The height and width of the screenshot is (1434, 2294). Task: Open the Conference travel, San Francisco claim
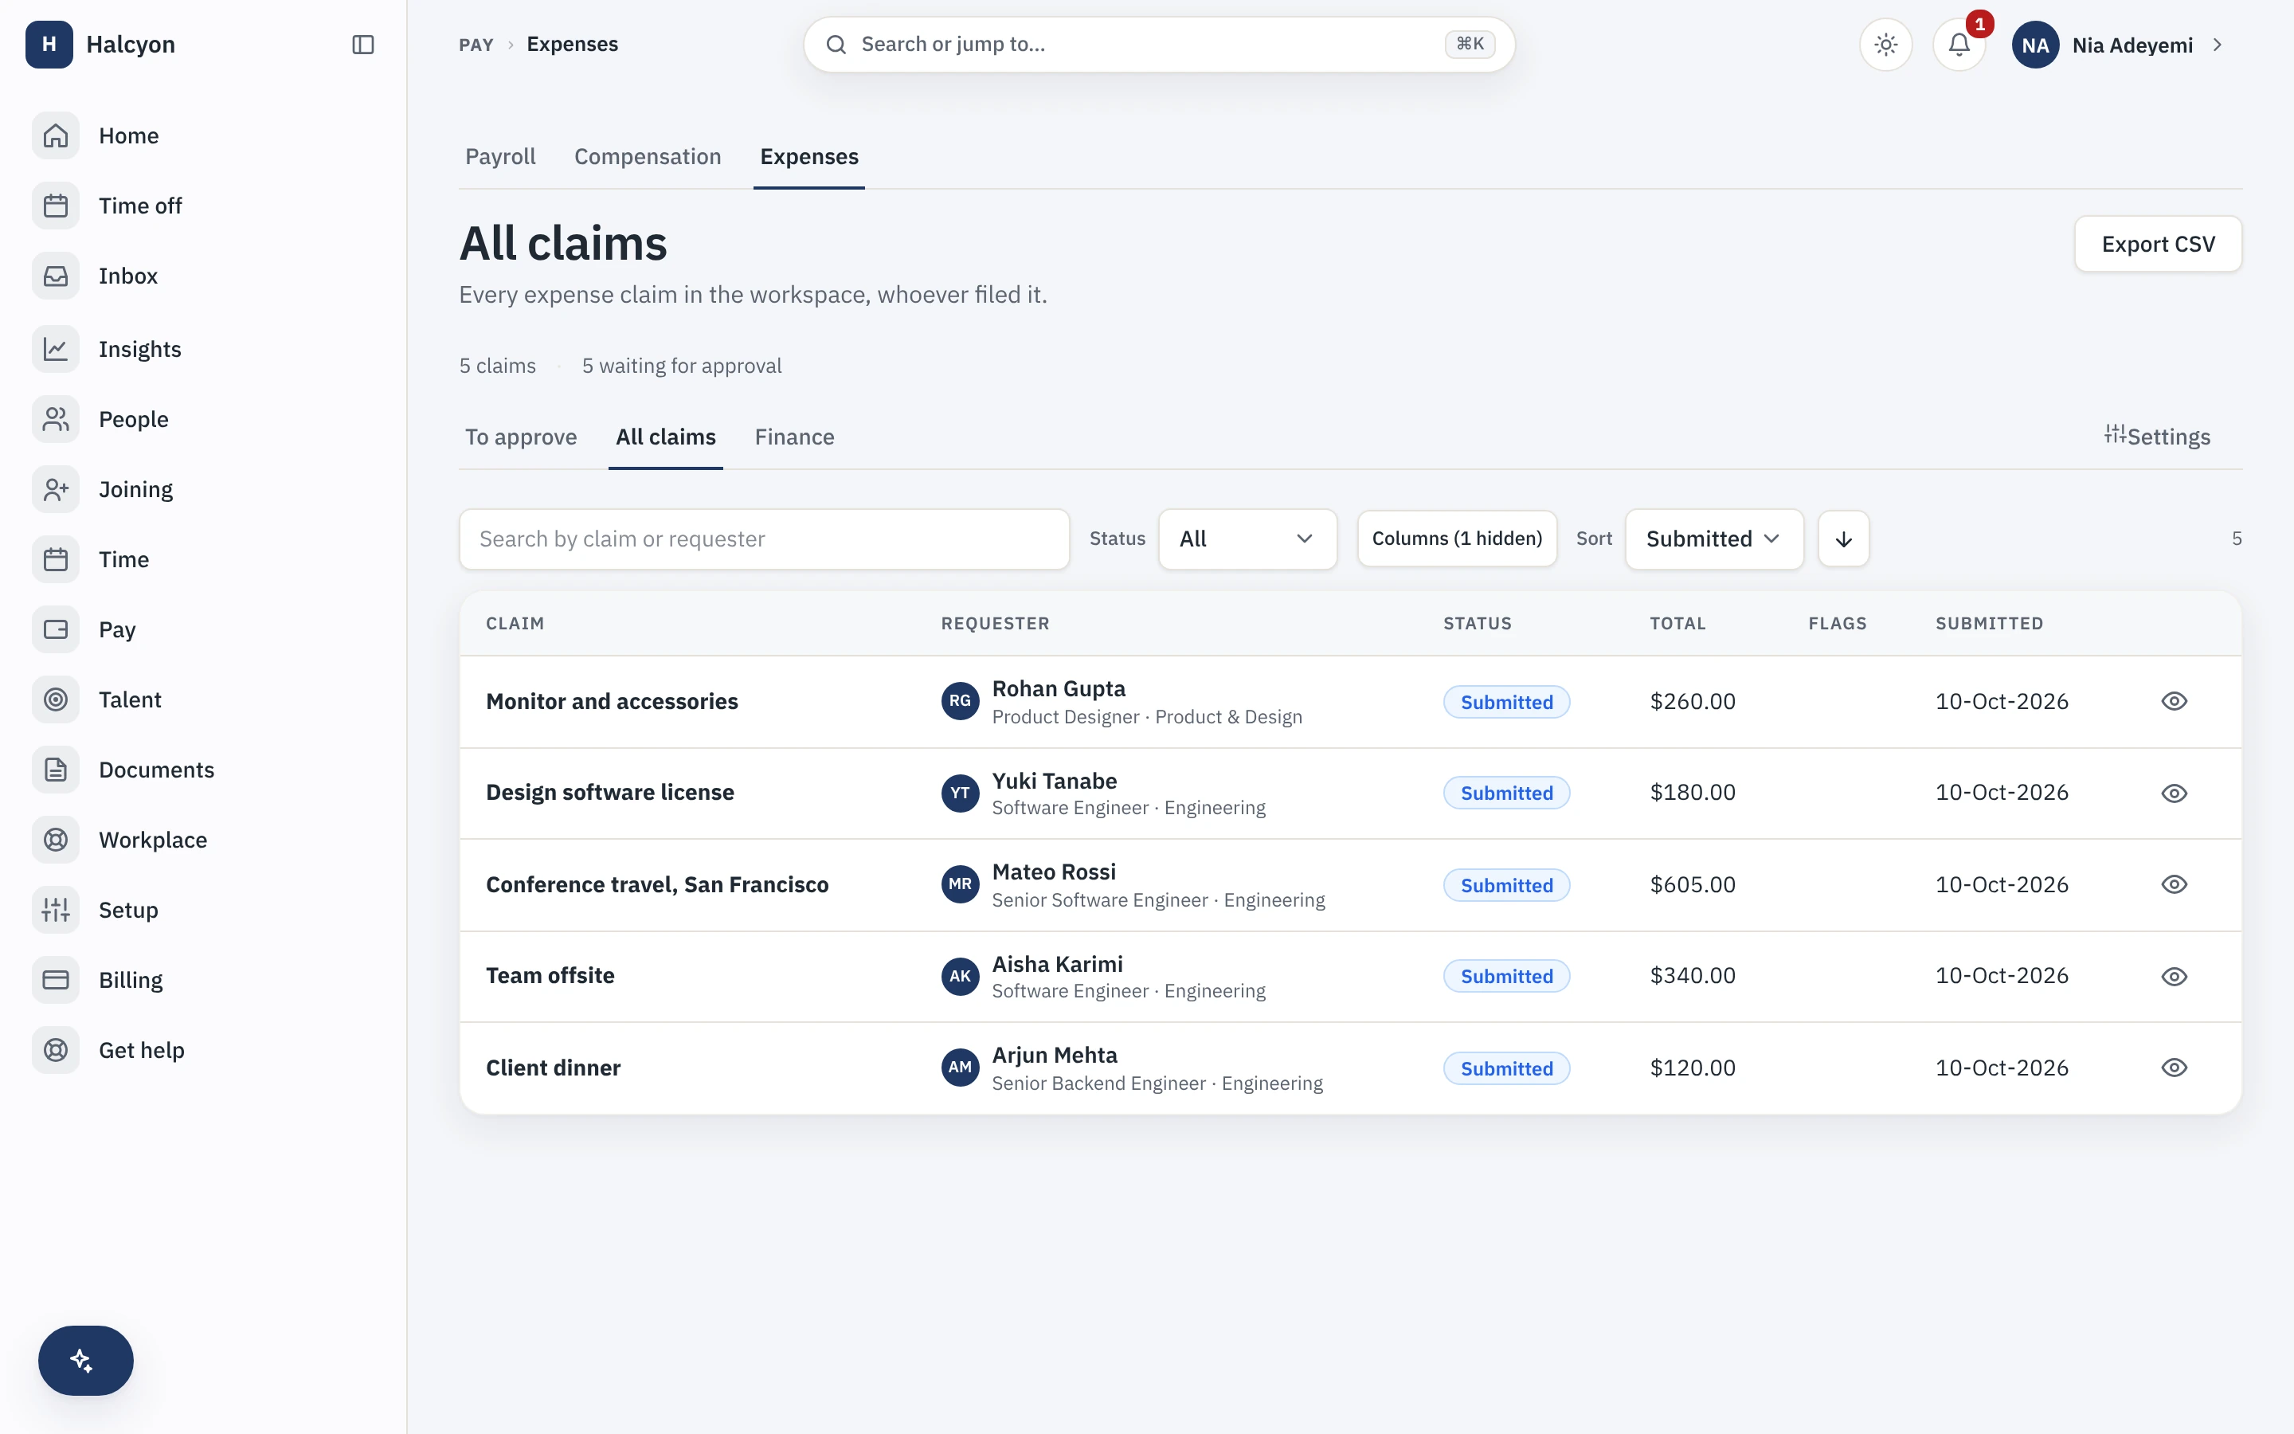[657, 885]
